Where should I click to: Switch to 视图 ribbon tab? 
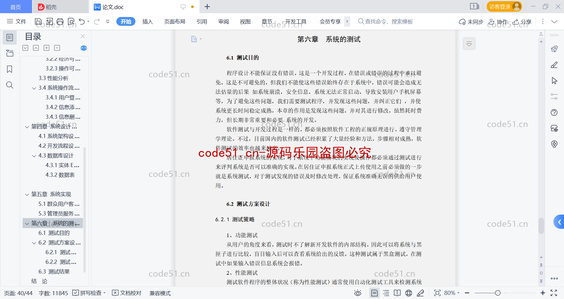click(x=245, y=21)
